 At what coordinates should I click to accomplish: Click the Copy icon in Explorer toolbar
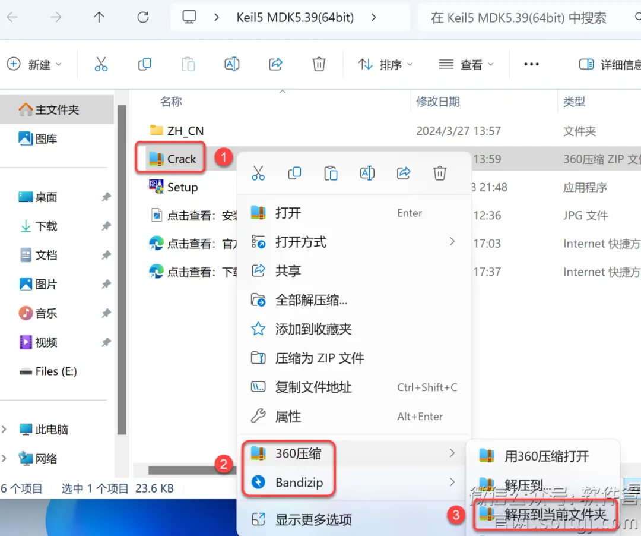pos(145,64)
